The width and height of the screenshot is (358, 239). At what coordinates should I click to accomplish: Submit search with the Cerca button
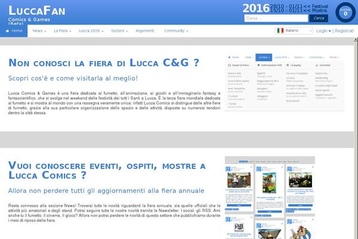[319, 19]
